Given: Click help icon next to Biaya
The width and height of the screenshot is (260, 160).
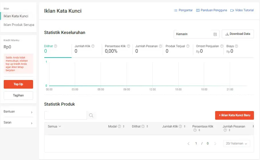Looking at the screenshot, I should 236,46.
